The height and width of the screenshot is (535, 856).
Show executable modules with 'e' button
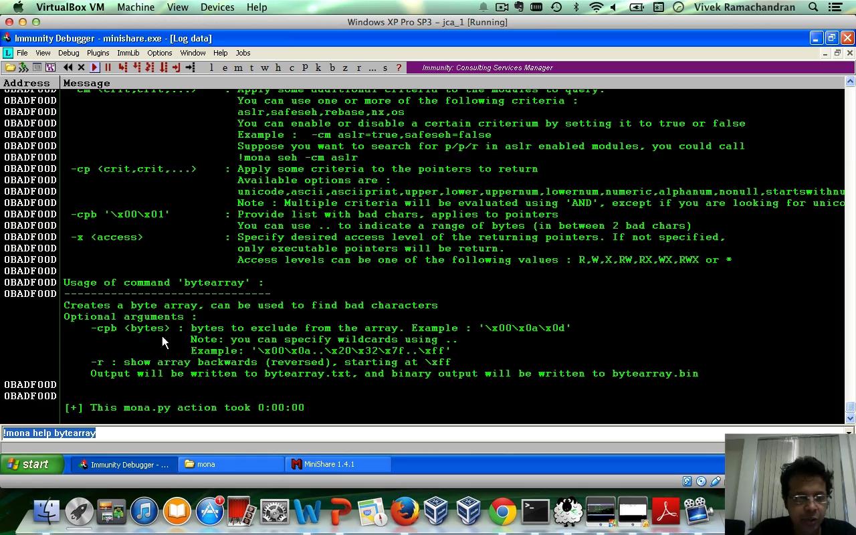click(x=225, y=68)
